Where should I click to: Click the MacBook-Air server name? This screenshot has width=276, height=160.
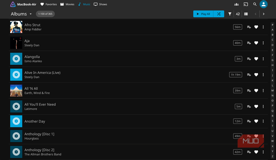click(x=27, y=4)
